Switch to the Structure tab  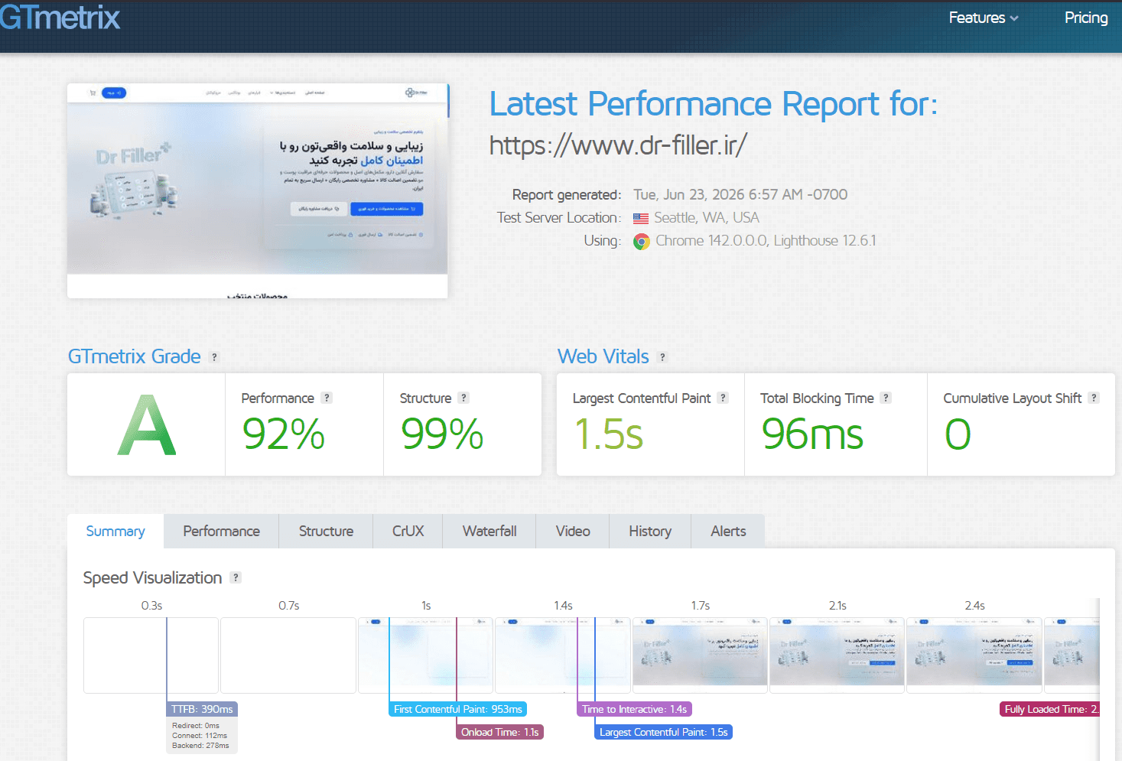[x=326, y=531]
